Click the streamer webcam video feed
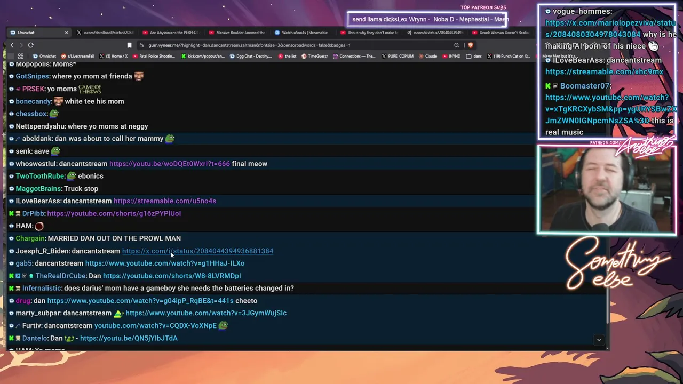The image size is (683, 384). pyautogui.click(x=607, y=190)
